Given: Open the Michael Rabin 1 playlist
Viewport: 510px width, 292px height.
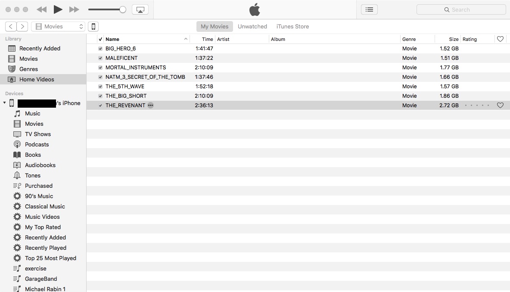Looking at the screenshot, I should (x=43, y=289).
